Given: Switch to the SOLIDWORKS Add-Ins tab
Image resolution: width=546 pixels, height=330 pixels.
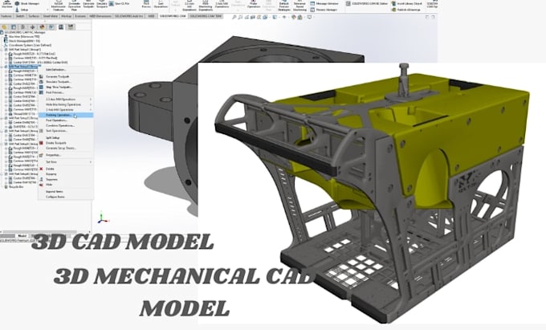Looking at the screenshot, I should click(x=128, y=16).
